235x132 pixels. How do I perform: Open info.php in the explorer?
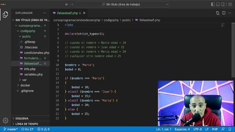tap(31, 69)
